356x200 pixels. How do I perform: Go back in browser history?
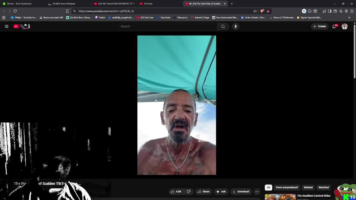[4, 11]
